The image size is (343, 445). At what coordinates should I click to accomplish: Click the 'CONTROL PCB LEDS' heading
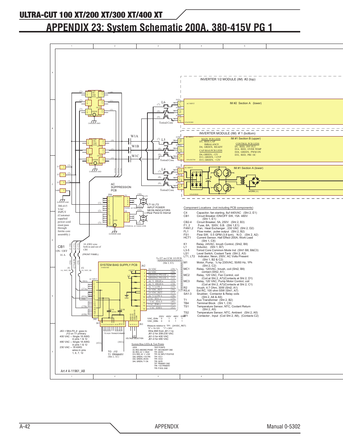point(247,144)
